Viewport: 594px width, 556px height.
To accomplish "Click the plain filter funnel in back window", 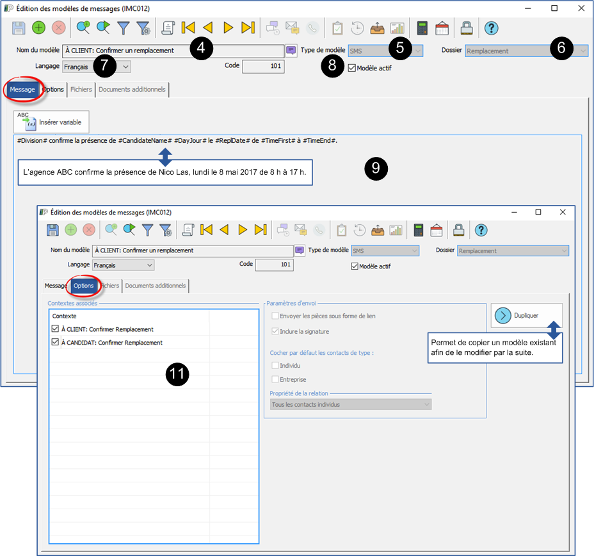I will click(124, 28).
